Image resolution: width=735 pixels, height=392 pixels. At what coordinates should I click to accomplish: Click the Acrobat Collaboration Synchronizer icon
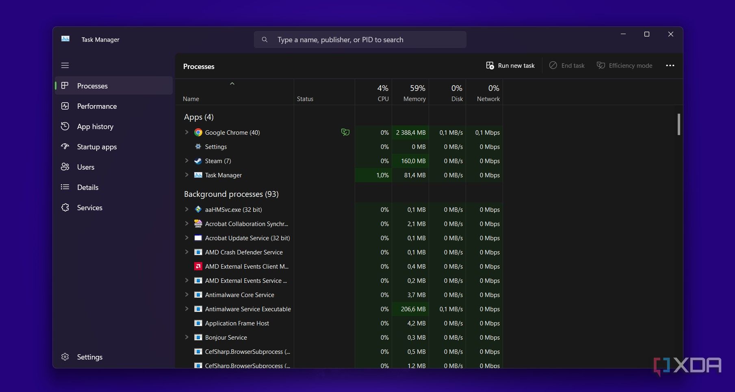click(x=198, y=224)
